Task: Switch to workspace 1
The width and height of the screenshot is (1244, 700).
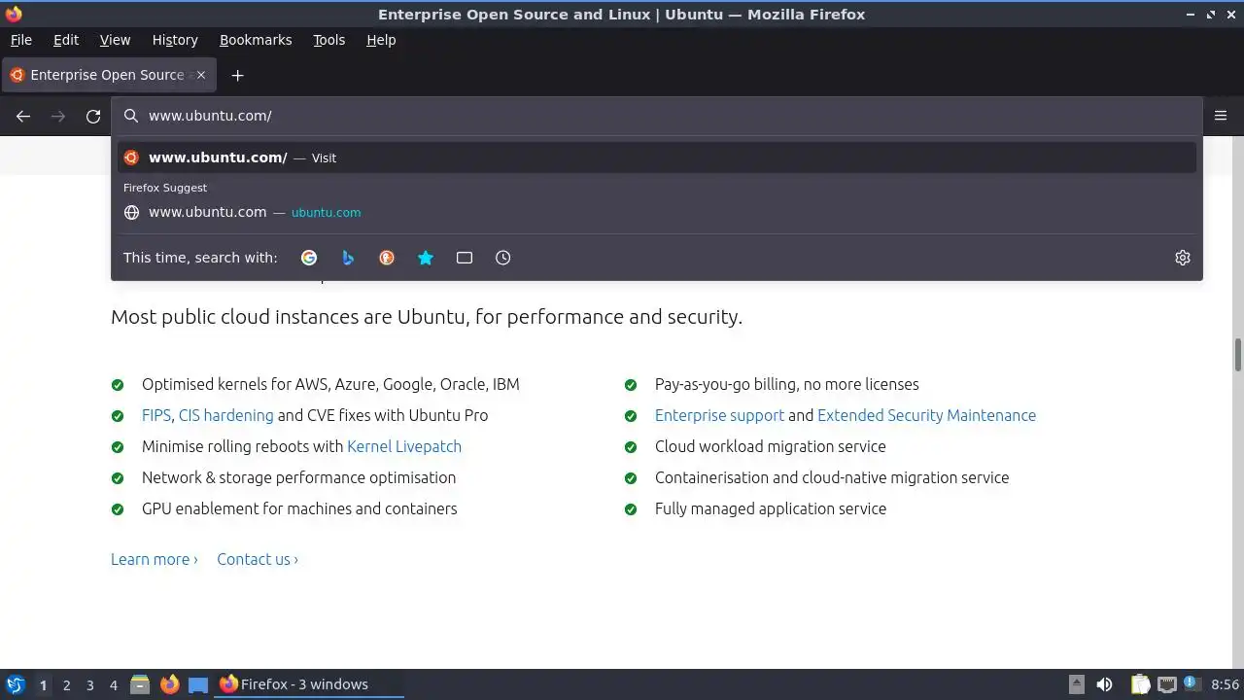Action: [43, 685]
